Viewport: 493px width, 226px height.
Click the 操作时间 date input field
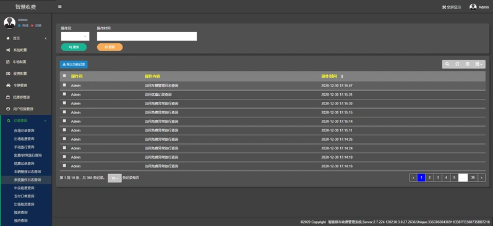click(x=147, y=36)
